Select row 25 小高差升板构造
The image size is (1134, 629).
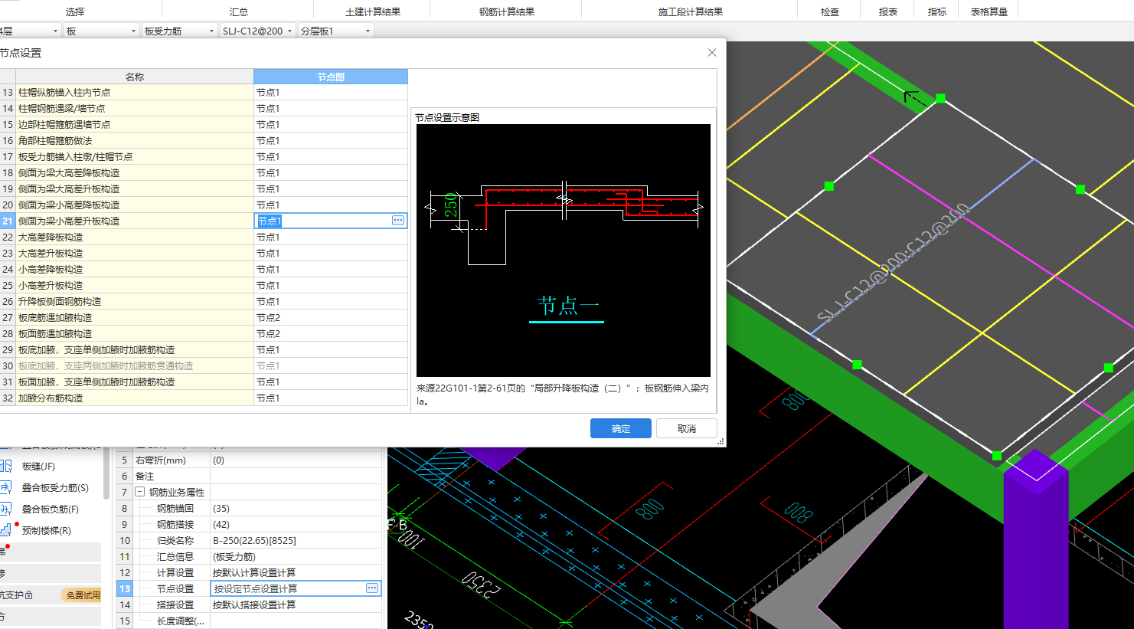pos(135,285)
